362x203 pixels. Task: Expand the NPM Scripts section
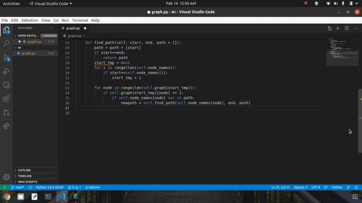(28, 182)
